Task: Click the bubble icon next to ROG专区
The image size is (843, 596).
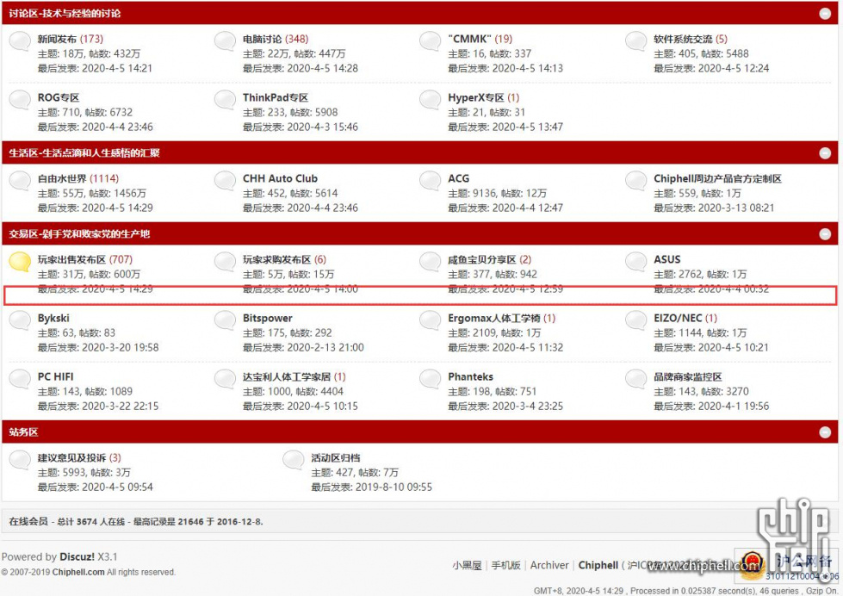Action: point(20,100)
